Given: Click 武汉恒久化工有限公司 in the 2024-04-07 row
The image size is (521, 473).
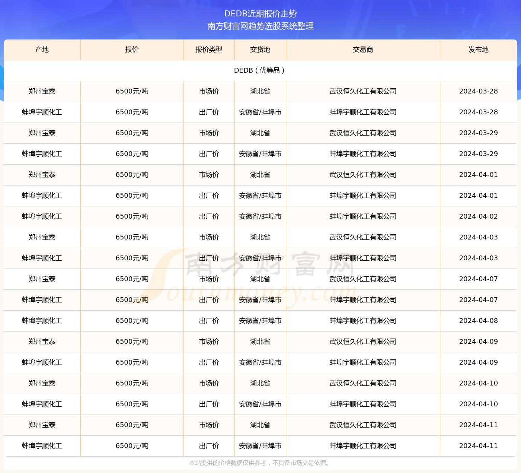Looking at the screenshot, I should [x=363, y=279].
